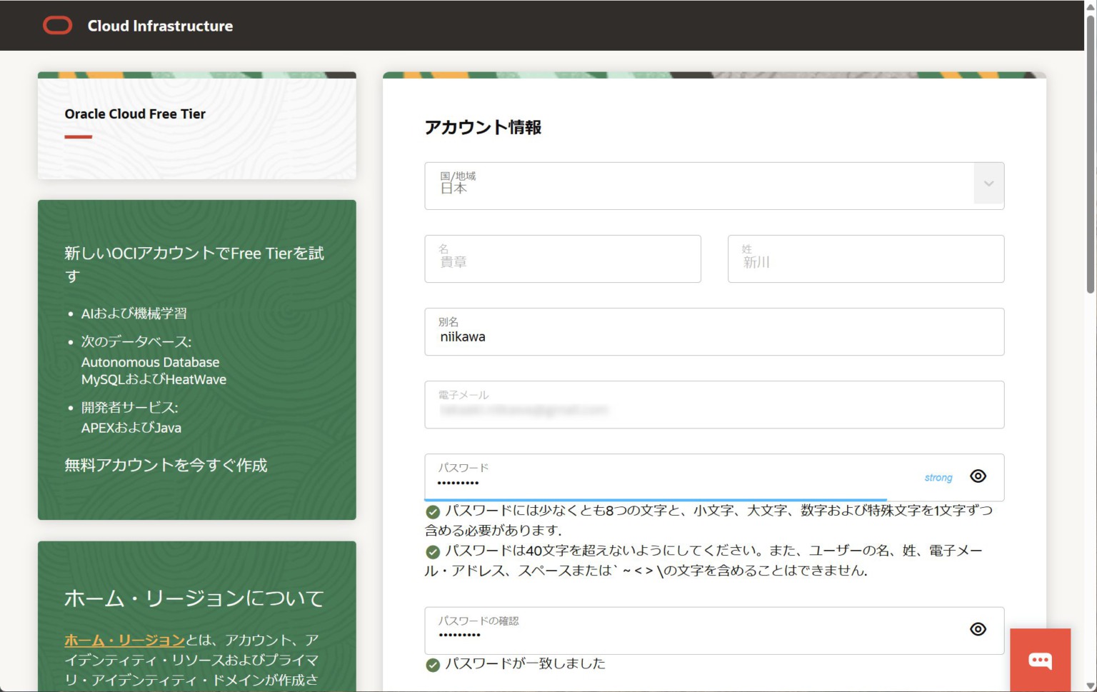The image size is (1097, 692).
Task: Open the 国/地域 country dropdown
Action: click(714, 185)
